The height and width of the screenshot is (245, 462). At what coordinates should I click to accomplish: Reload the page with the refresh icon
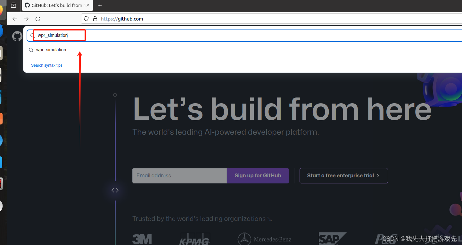(38, 19)
